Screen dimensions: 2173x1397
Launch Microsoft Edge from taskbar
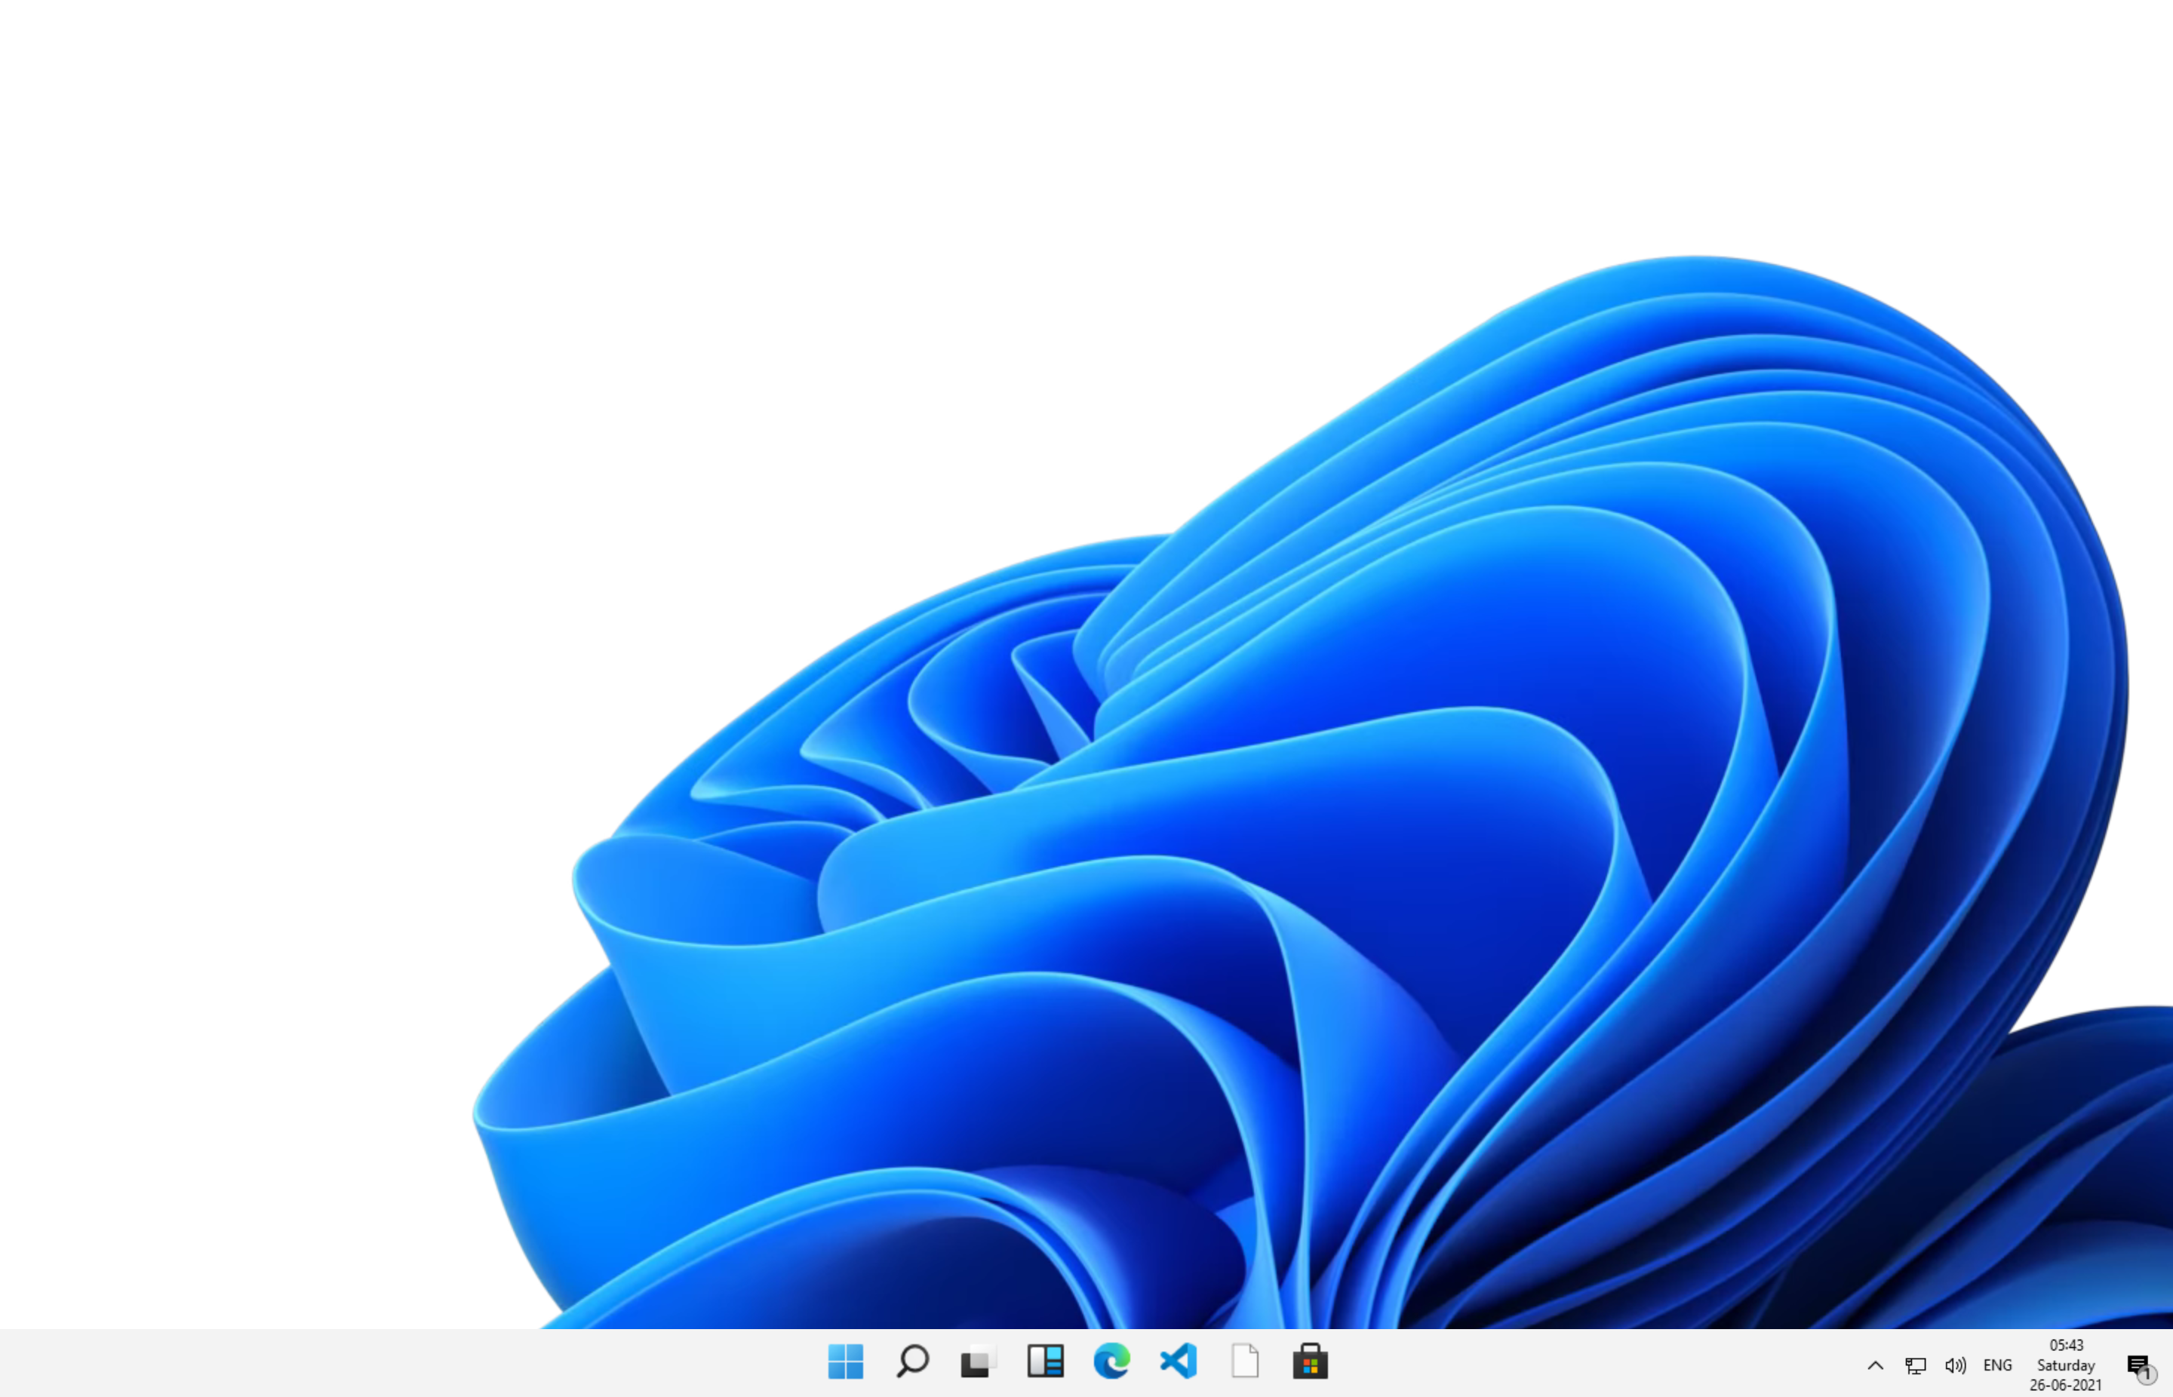tap(1111, 1362)
